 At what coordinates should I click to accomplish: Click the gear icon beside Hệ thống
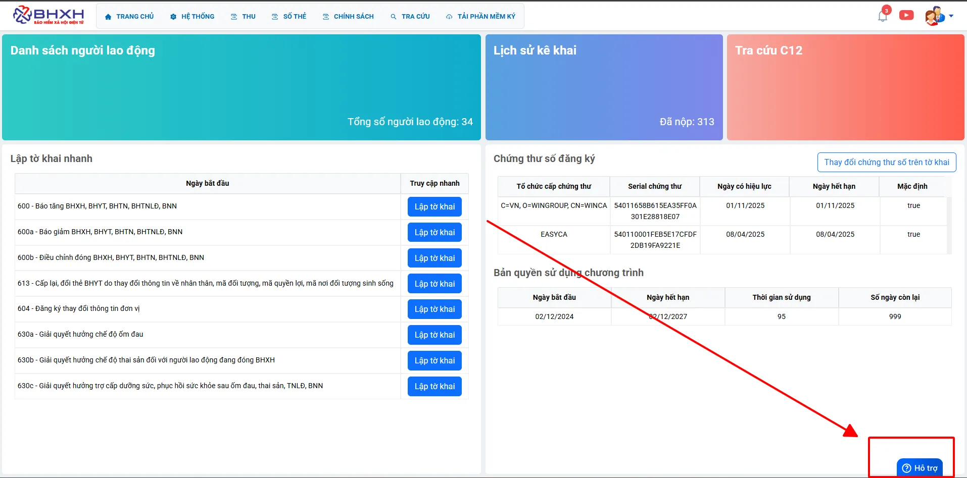(173, 17)
